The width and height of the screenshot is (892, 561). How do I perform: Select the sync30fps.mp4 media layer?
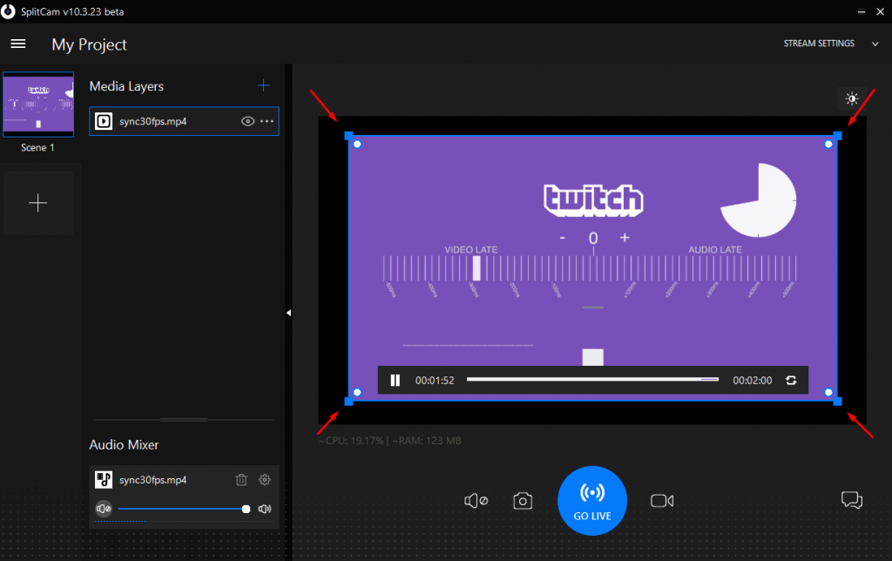184,121
